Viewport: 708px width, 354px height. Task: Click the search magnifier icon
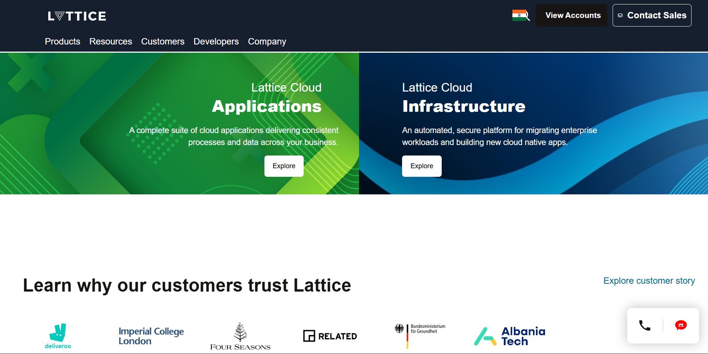(527, 17)
